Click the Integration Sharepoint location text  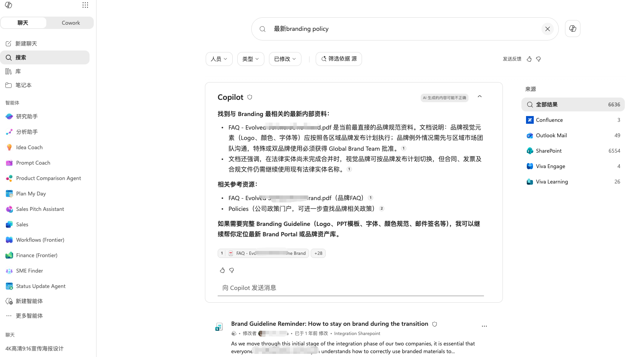[357, 333]
